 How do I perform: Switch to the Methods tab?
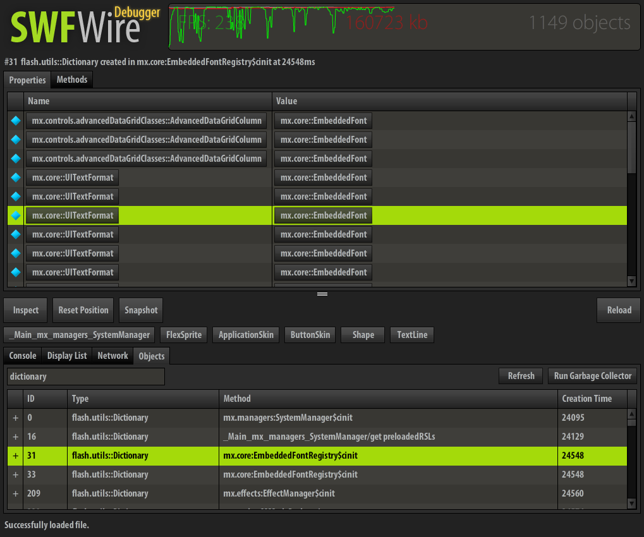[x=72, y=80]
